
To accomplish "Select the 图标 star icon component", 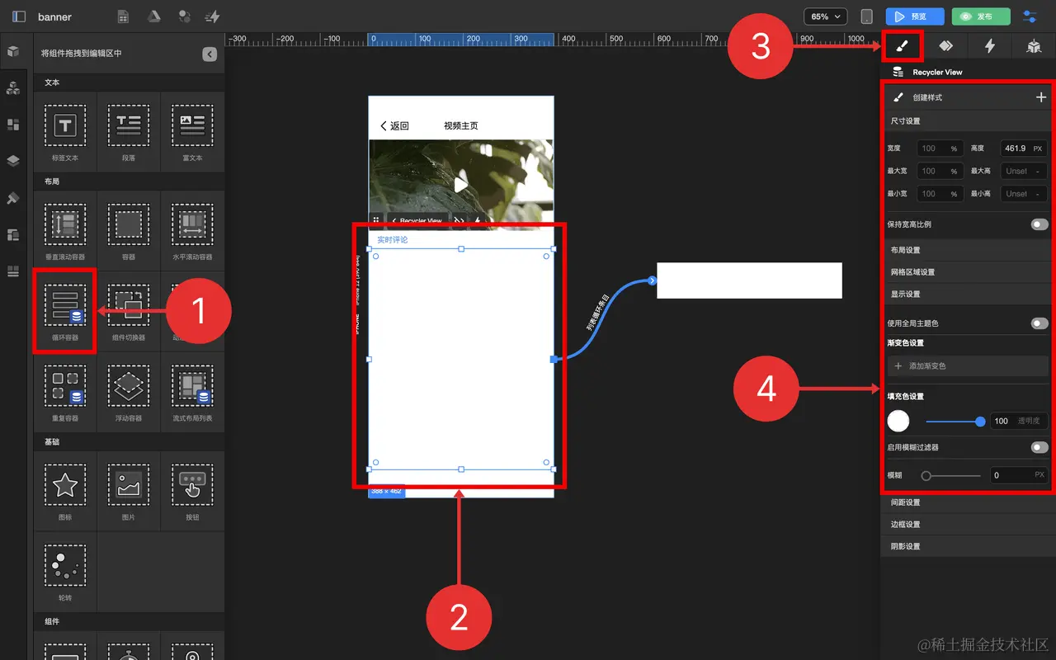I will (x=65, y=491).
